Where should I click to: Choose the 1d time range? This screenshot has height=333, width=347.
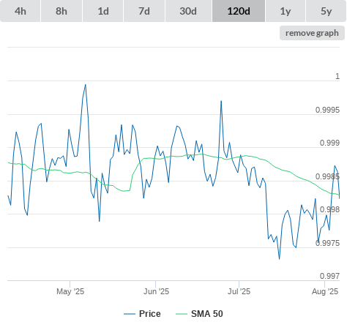[x=103, y=11]
